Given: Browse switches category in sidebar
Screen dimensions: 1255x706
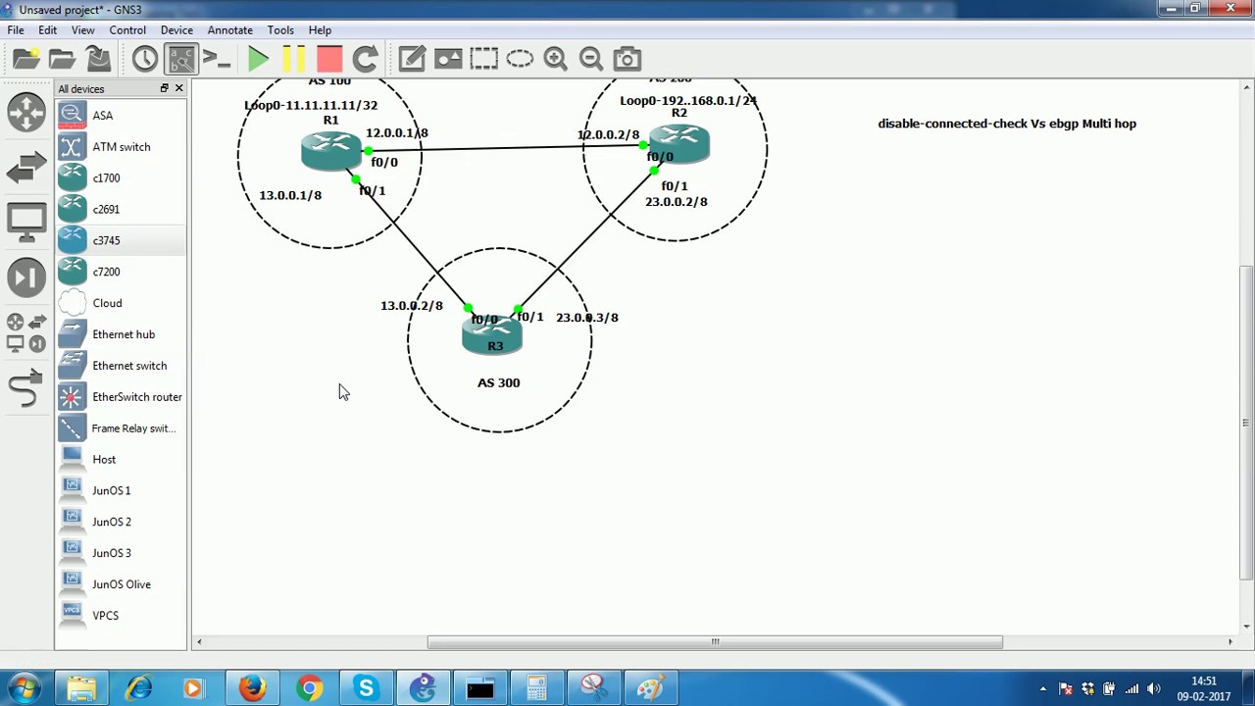Looking at the screenshot, I should [x=26, y=168].
